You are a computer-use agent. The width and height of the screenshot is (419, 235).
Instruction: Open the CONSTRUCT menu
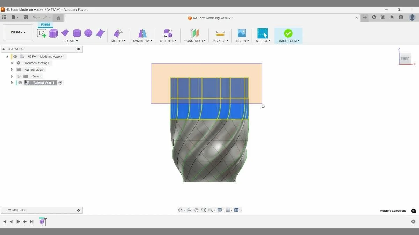pos(195,41)
